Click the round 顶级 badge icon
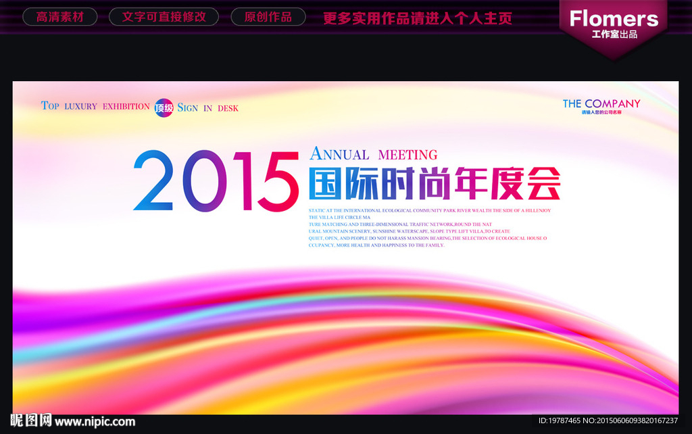The image size is (692, 434). pos(164,107)
